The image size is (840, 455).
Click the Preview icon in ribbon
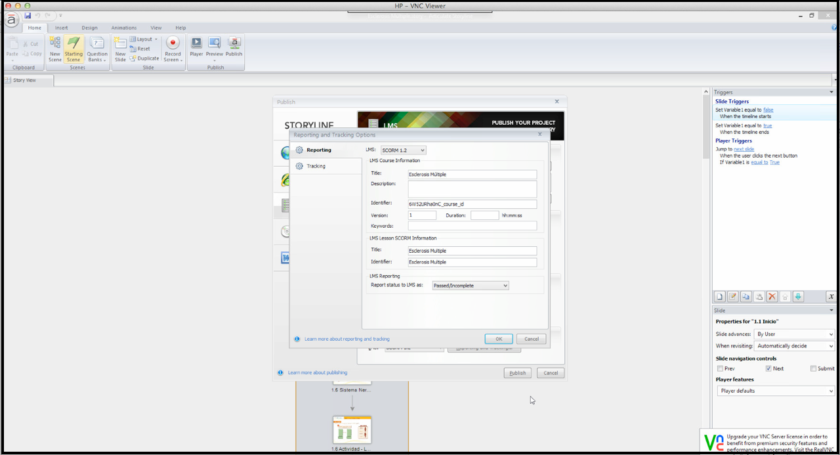(x=215, y=43)
